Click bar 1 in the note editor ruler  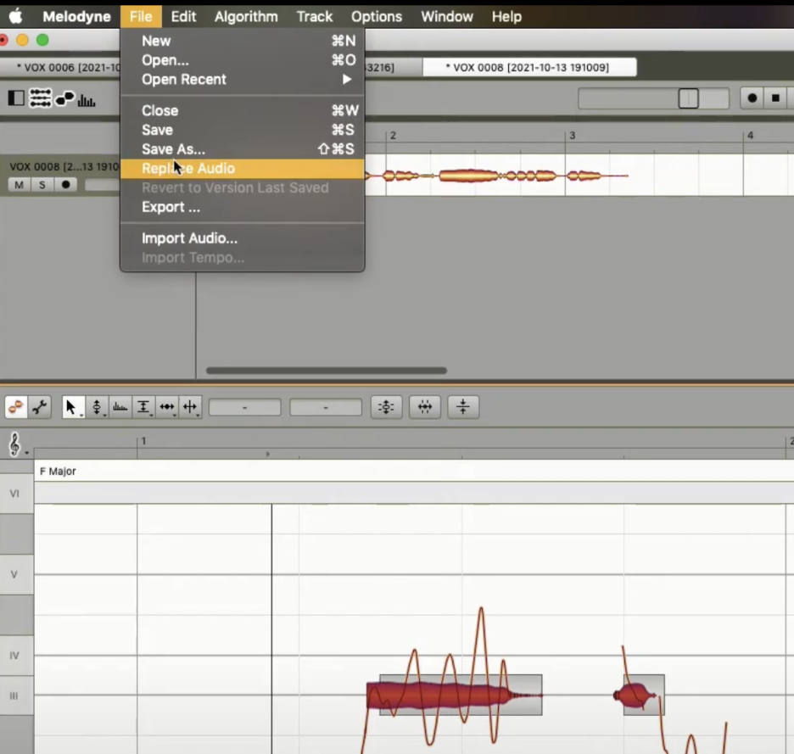[x=144, y=441]
